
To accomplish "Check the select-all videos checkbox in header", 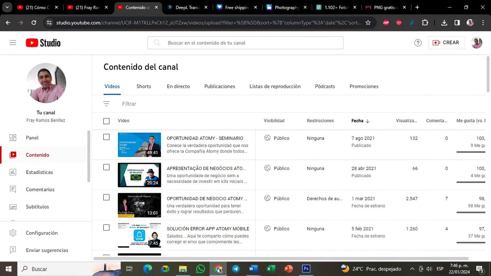I will [x=106, y=121].
